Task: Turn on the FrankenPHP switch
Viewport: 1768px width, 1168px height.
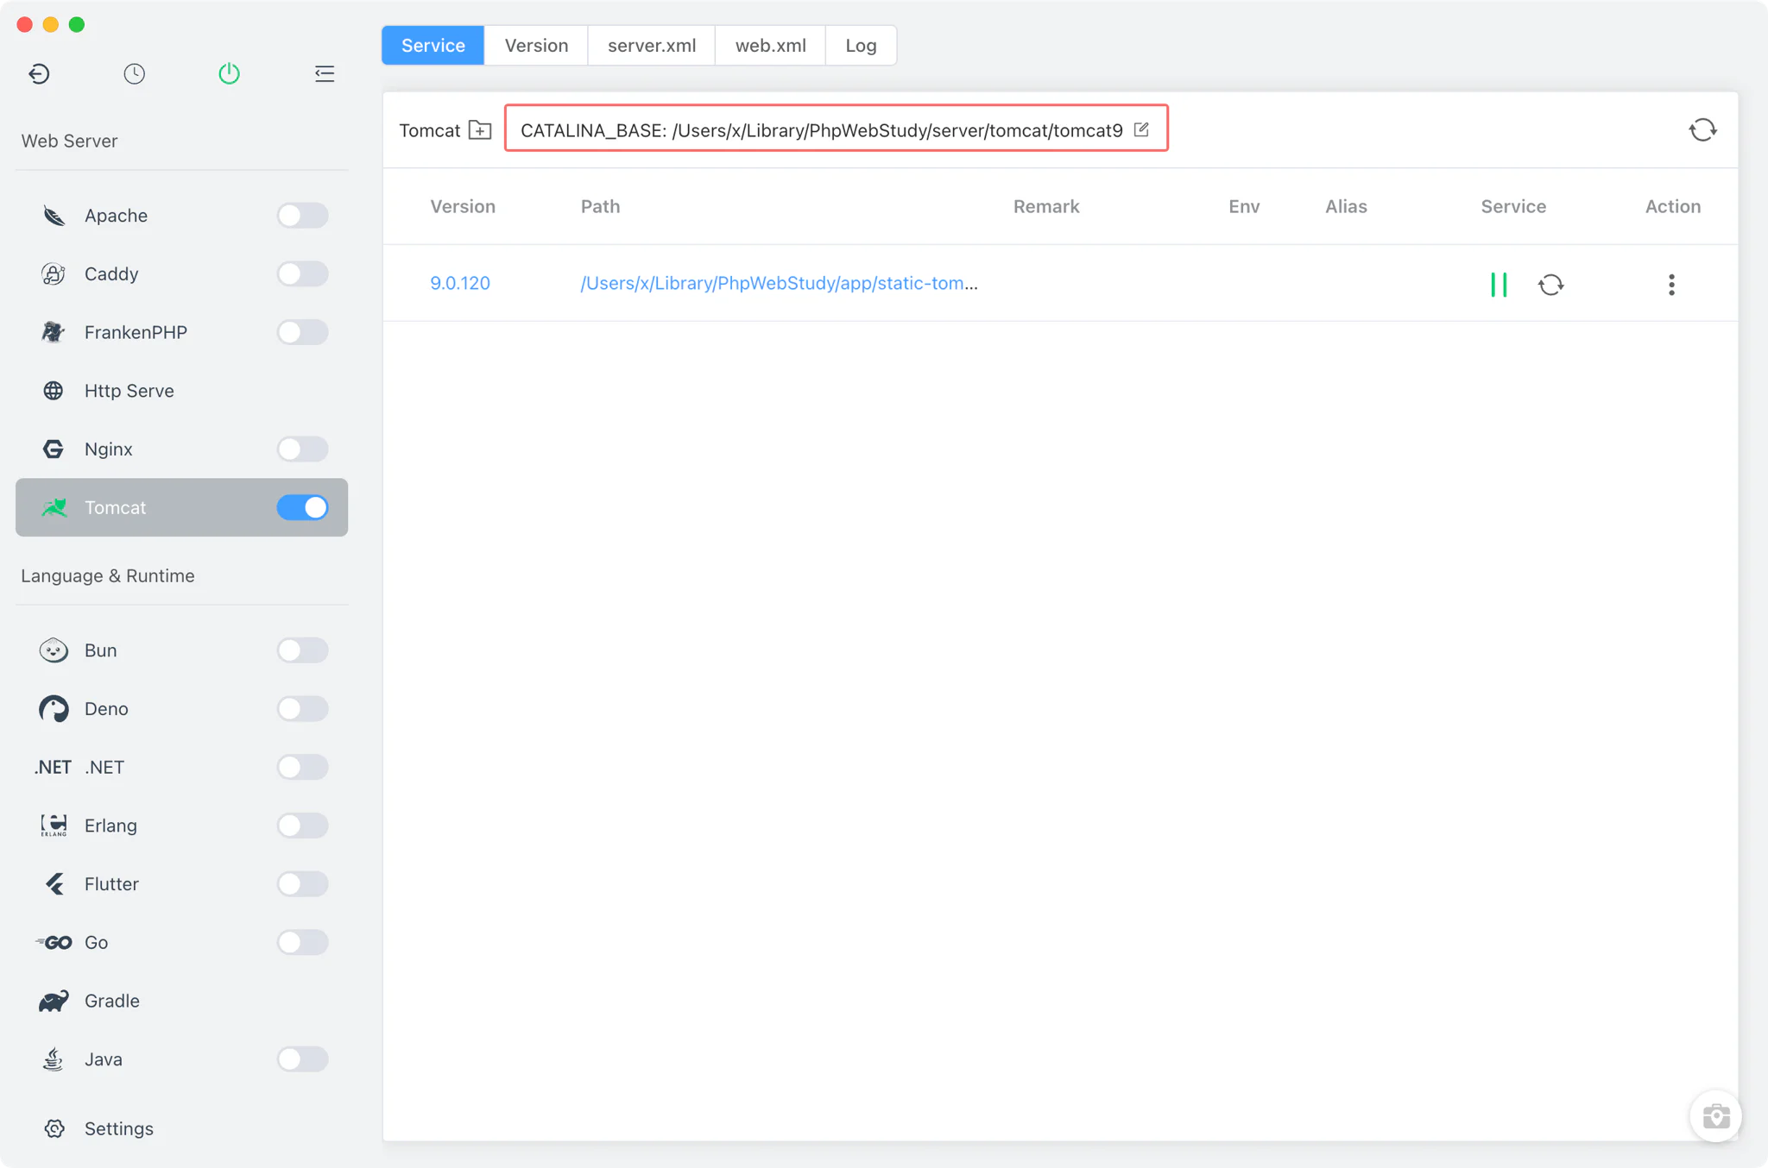Action: point(302,332)
